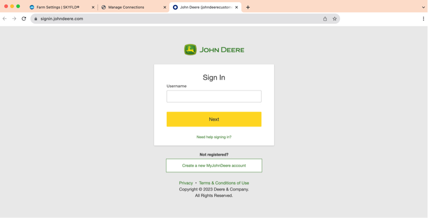
Task: Click the Farm Settings tab favicon
Action: click(x=32, y=8)
